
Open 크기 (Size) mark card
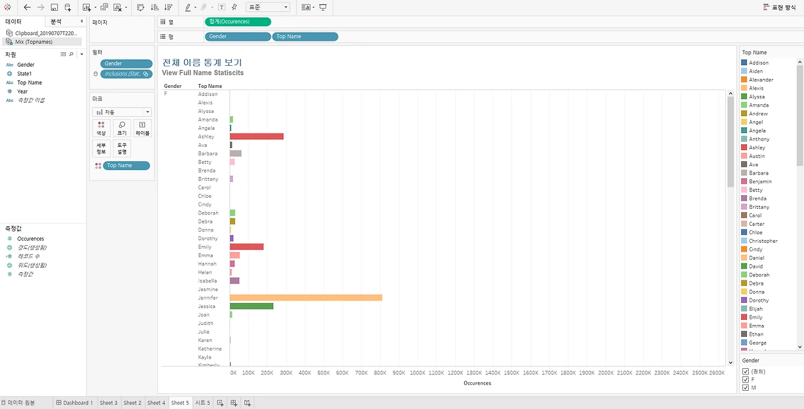(122, 129)
